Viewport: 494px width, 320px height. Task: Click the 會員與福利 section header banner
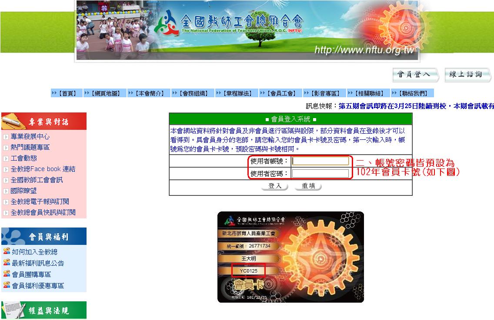[x=44, y=236]
